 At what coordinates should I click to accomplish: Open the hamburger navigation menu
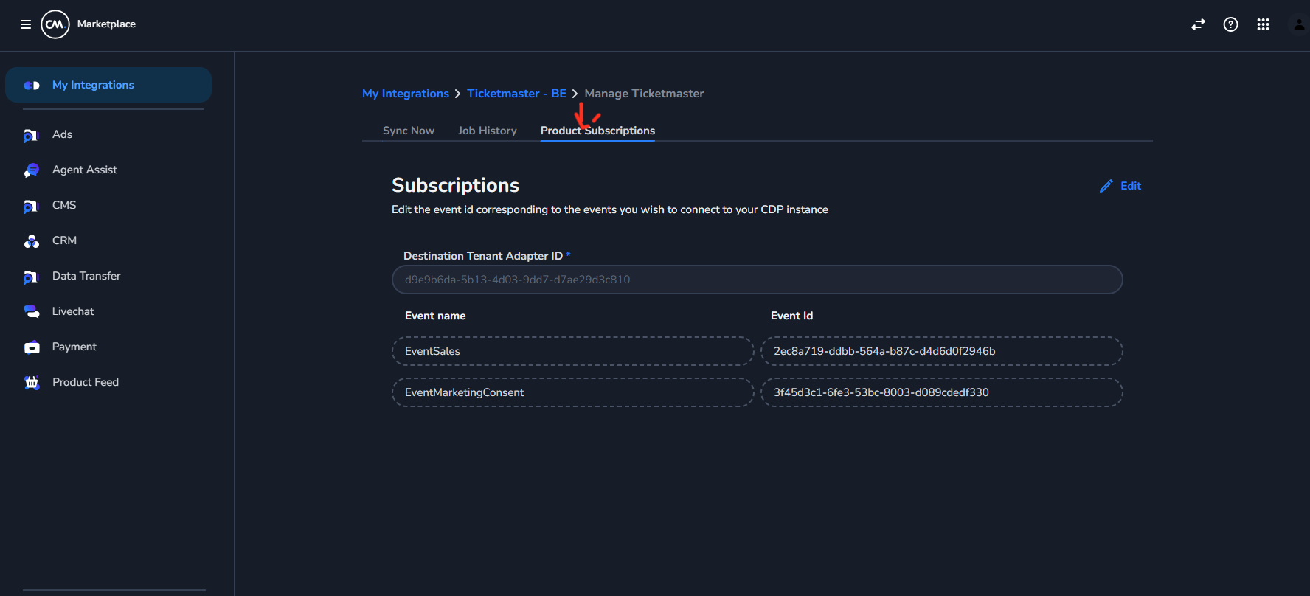tap(26, 24)
